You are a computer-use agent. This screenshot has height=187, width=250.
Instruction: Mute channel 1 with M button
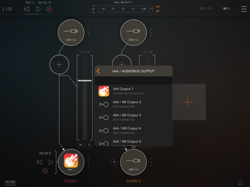tap(80, 145)
